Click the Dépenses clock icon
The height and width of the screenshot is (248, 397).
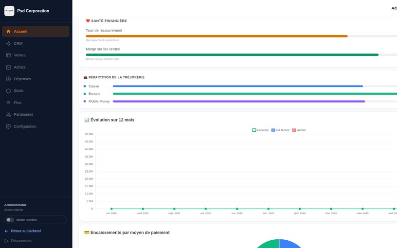[8, 79]
